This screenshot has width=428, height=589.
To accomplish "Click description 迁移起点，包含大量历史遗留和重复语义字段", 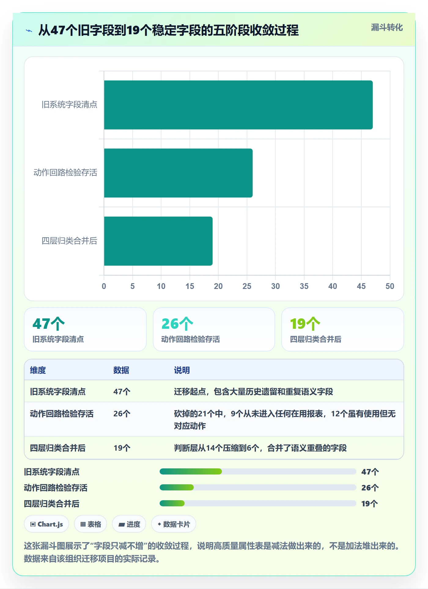I will click(x=253, y=392).
